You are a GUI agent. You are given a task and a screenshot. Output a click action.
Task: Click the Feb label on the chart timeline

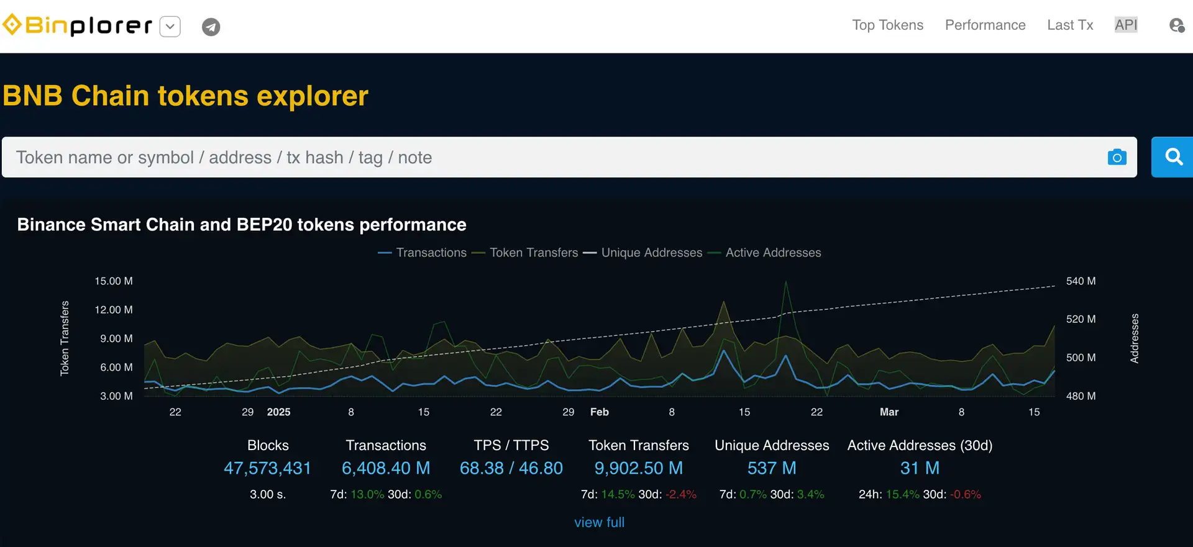point(599,412)
